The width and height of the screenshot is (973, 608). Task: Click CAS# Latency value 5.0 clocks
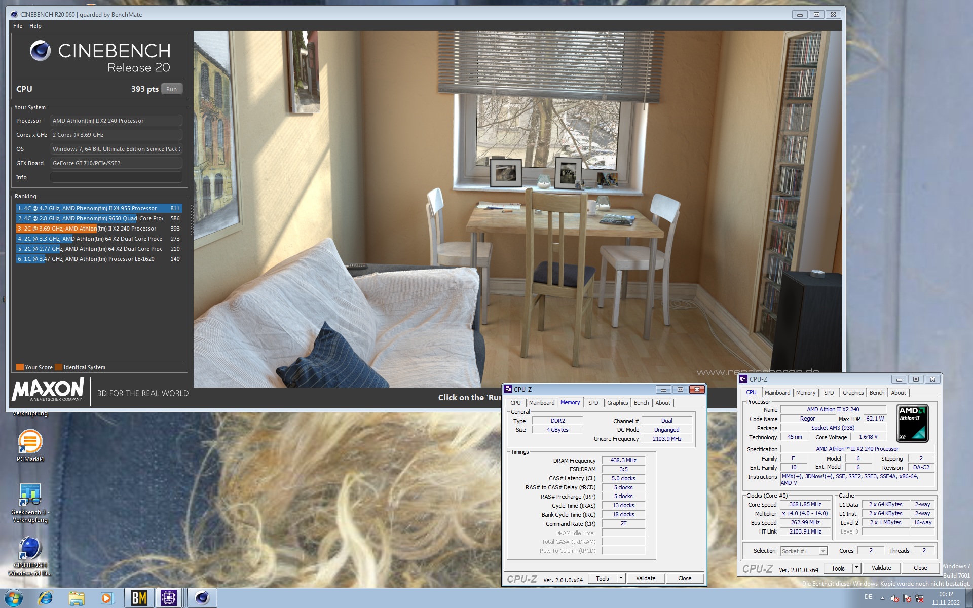623,478
